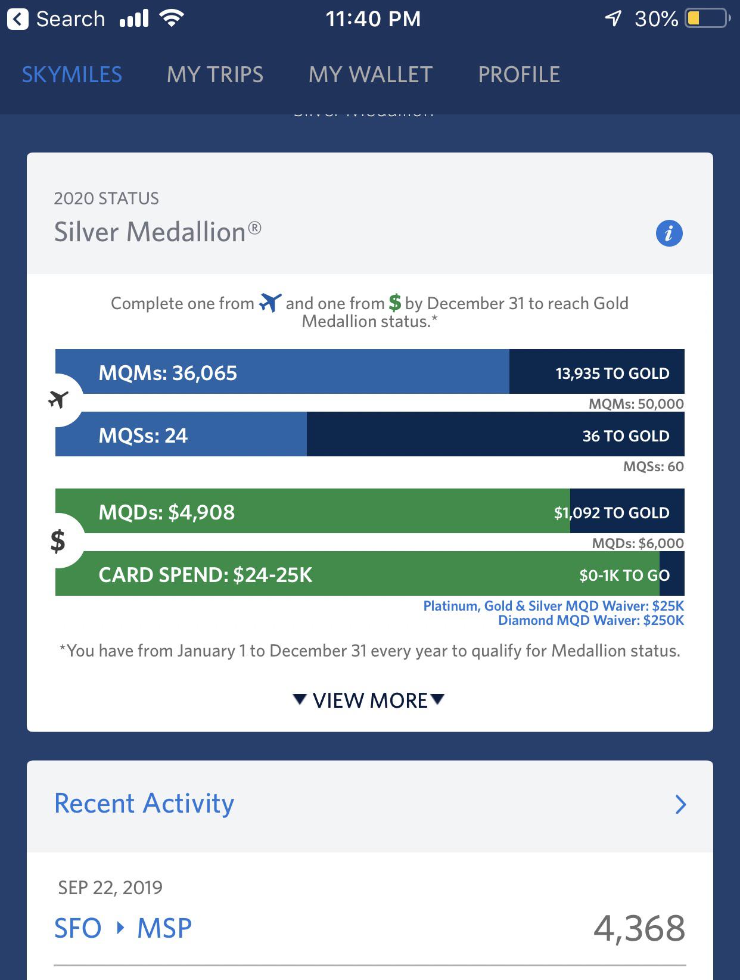Select the MY WALLET tab
This screenshot has height=980, width=740.
click(x=369, y=74)
